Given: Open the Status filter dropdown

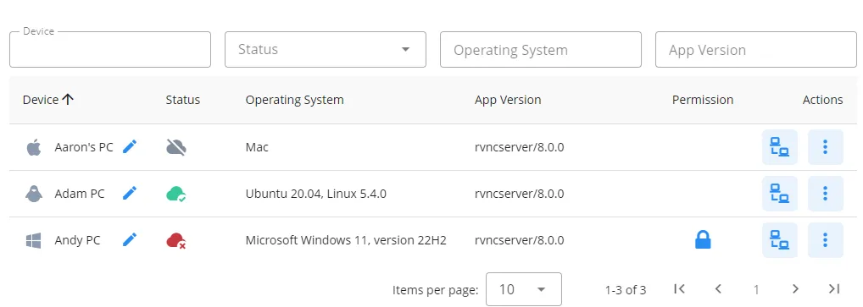Looking at the screenshot, I should (326, 49).
